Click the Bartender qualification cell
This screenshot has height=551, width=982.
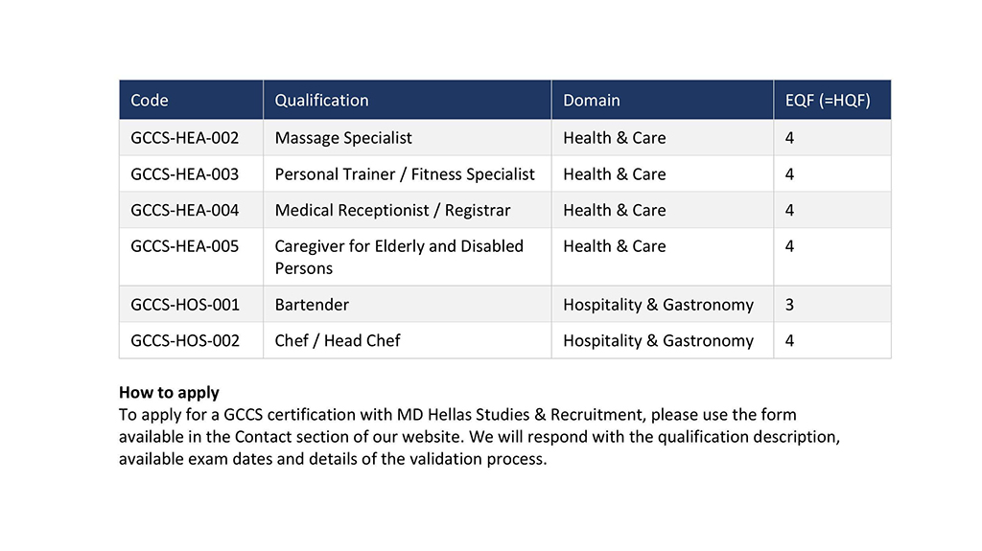click(312, 305)
